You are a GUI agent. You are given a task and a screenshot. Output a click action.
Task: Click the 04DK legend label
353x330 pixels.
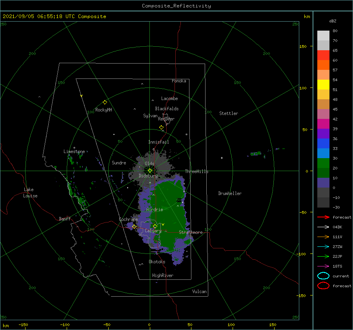point(337,227)
